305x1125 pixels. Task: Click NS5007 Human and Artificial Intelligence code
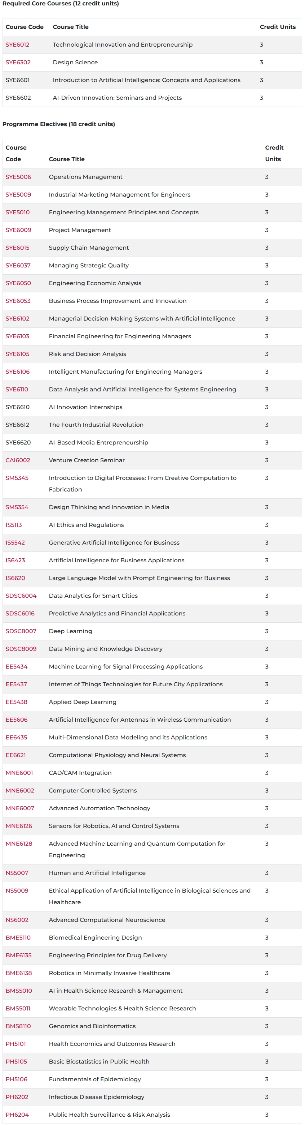point(17,873)
